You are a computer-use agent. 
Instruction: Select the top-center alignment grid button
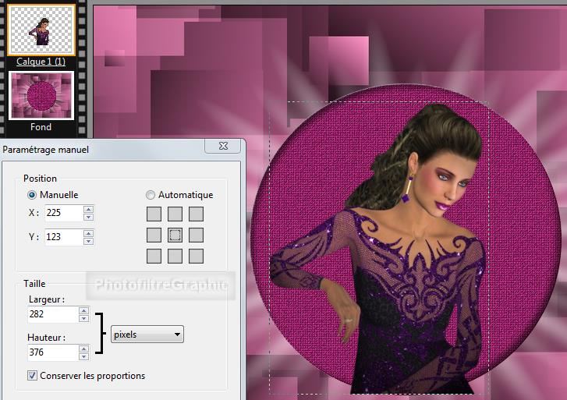[x=175, y=214]
